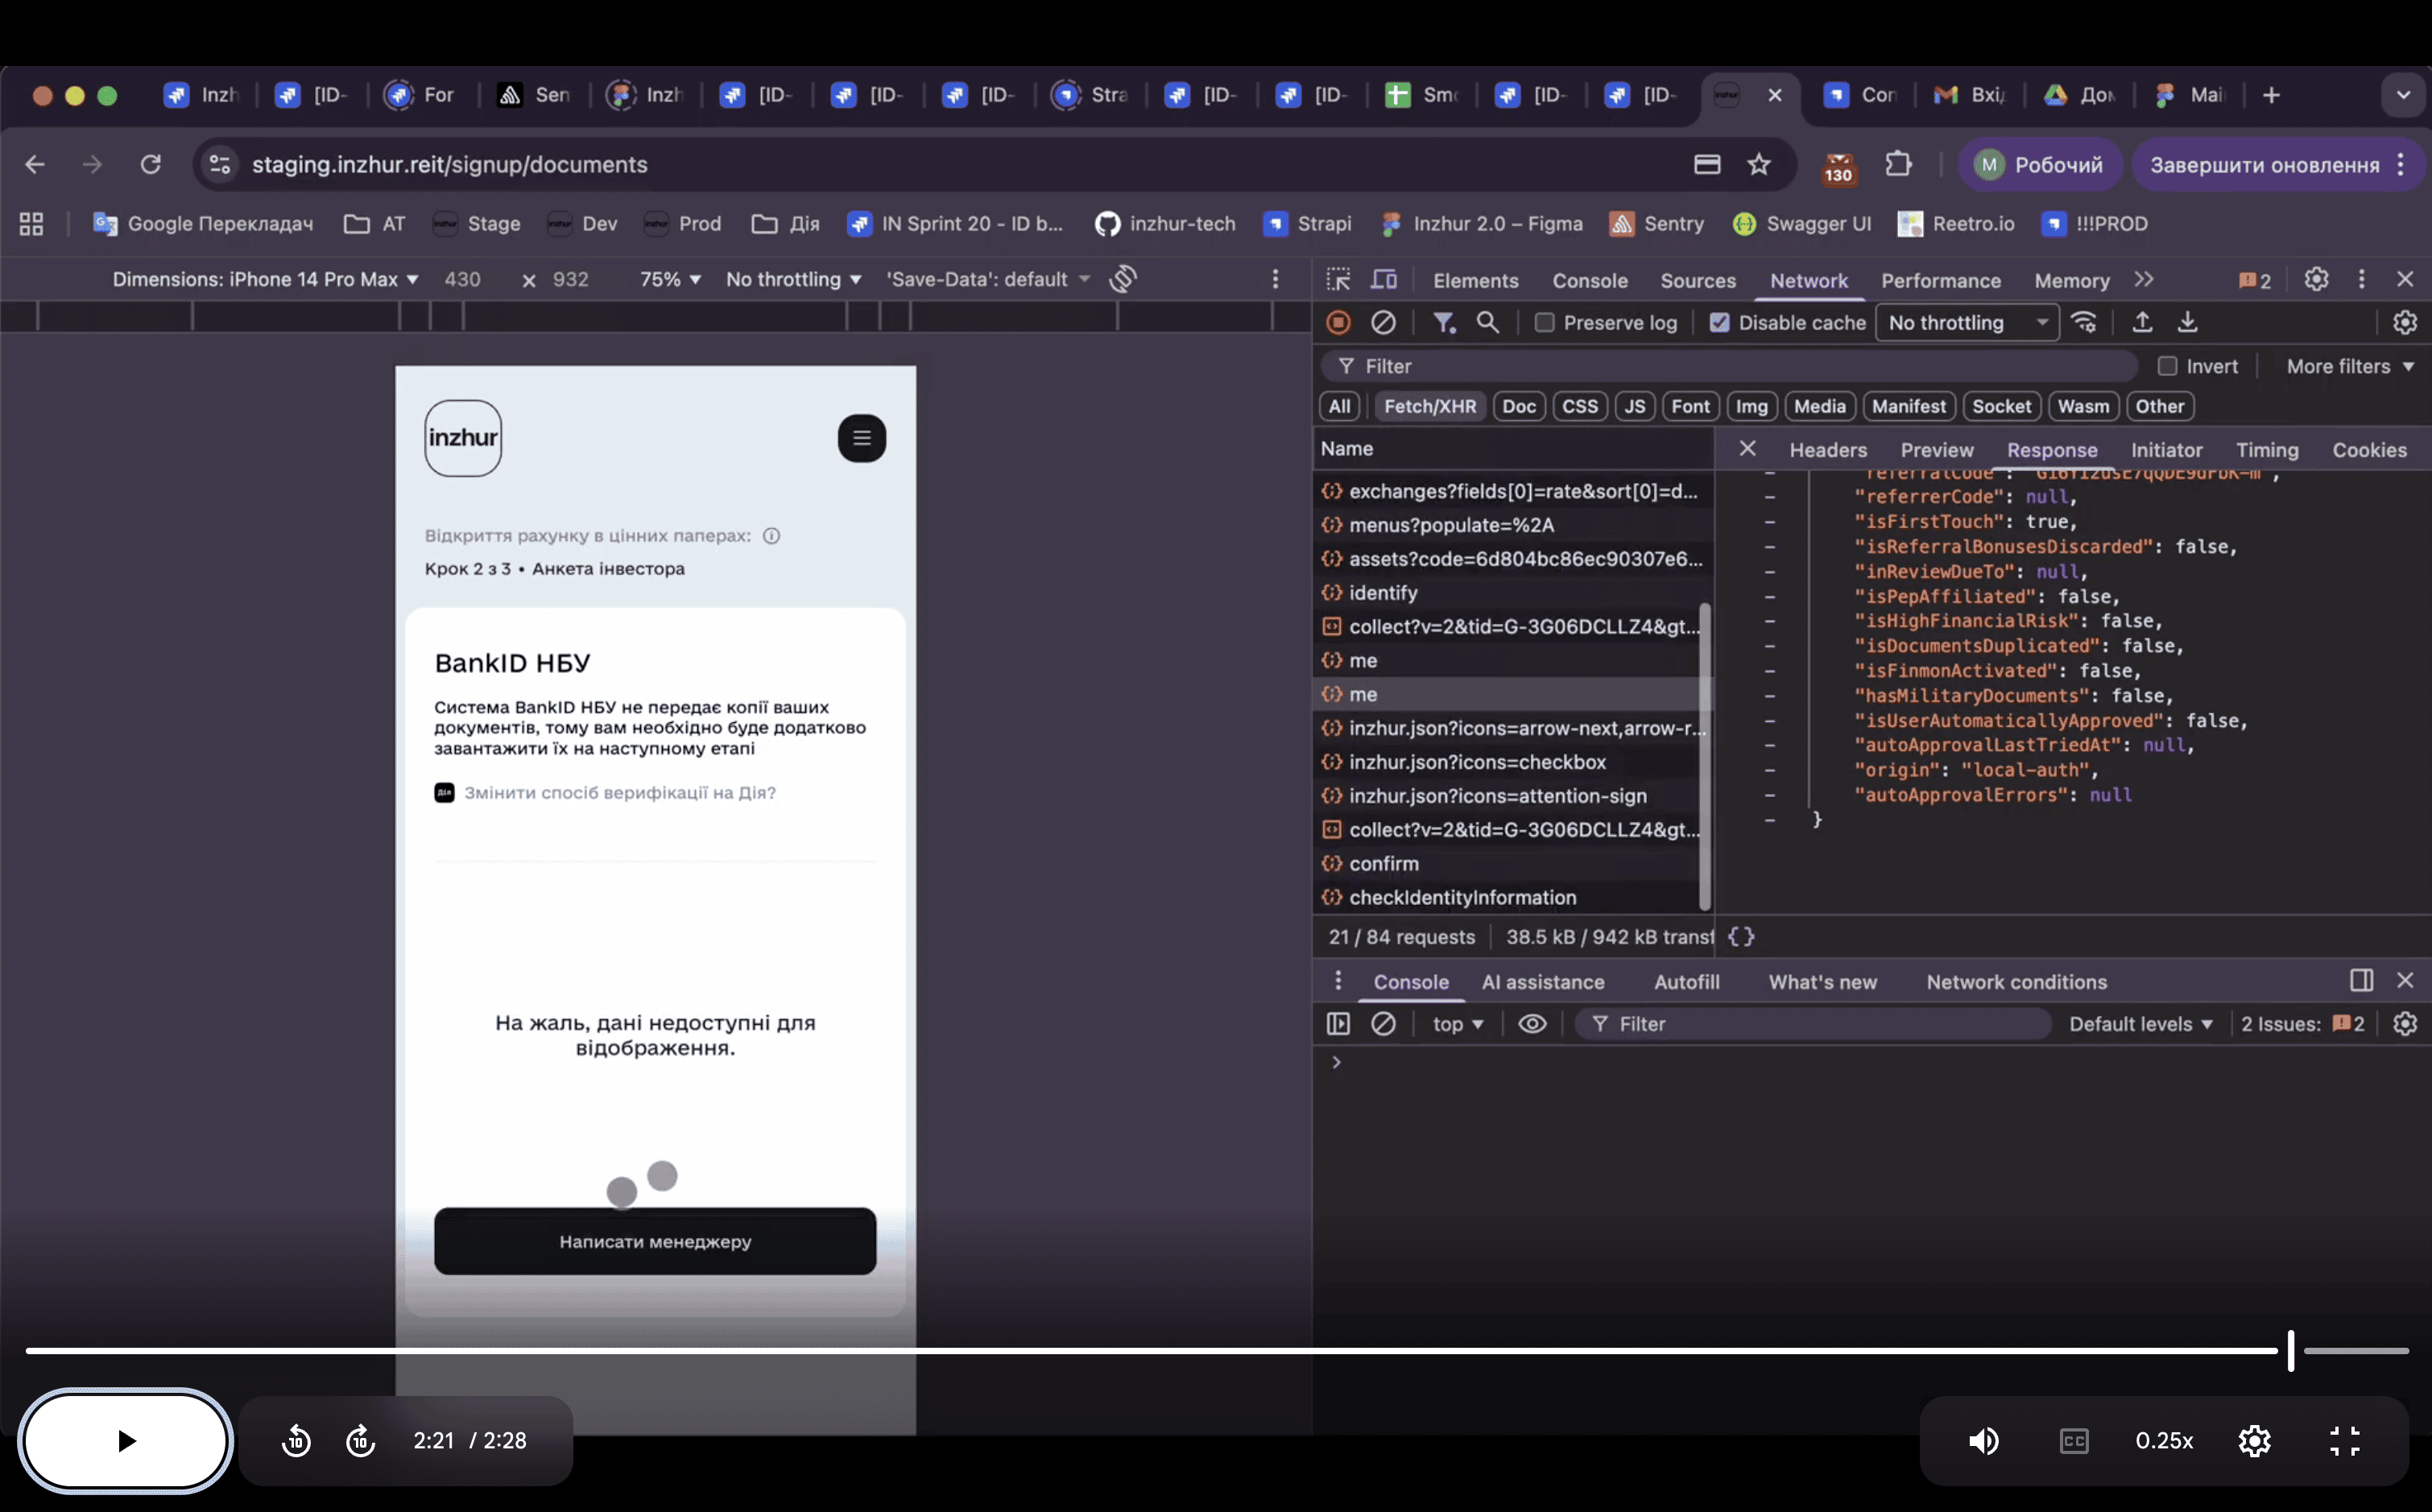Click the clear network log icon
Screen dimensions: 2432x1512
(1383, 323)
